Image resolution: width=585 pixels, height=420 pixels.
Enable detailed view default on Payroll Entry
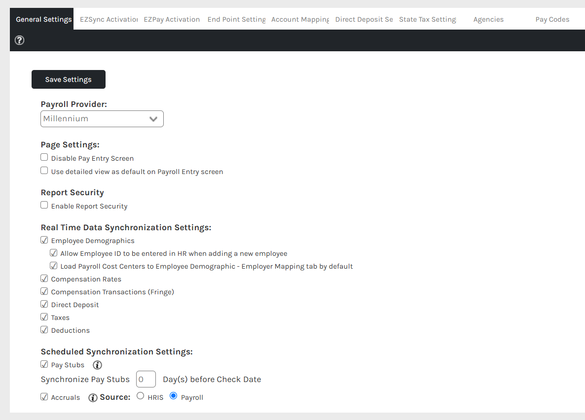44,171
